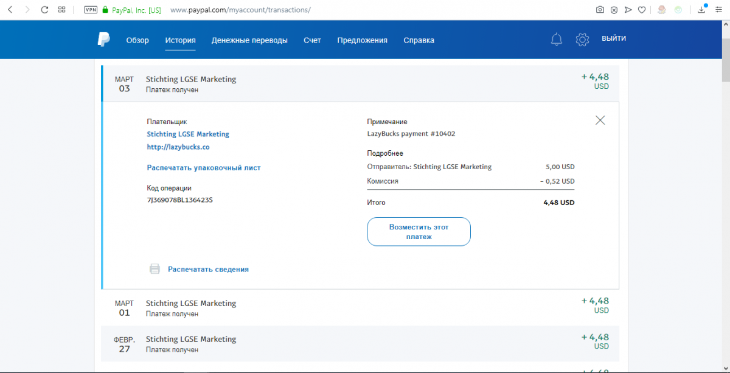
Task: Show site security info via green padlock
Action: tap(105, 10)
